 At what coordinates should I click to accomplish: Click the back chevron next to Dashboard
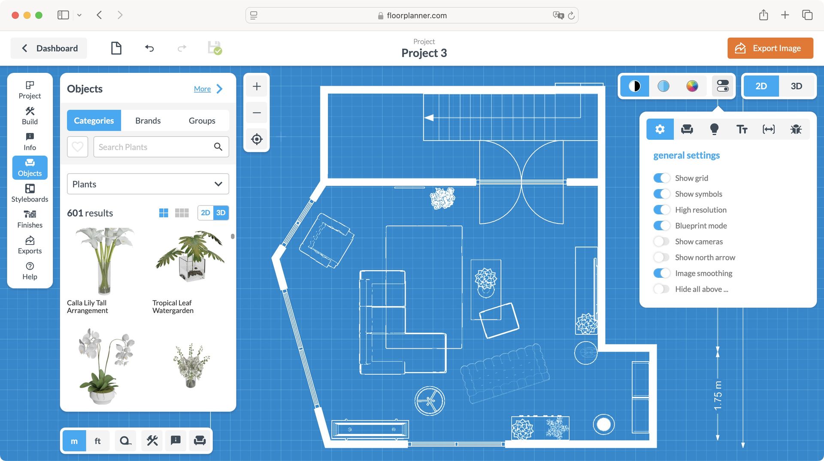point(24,48)
